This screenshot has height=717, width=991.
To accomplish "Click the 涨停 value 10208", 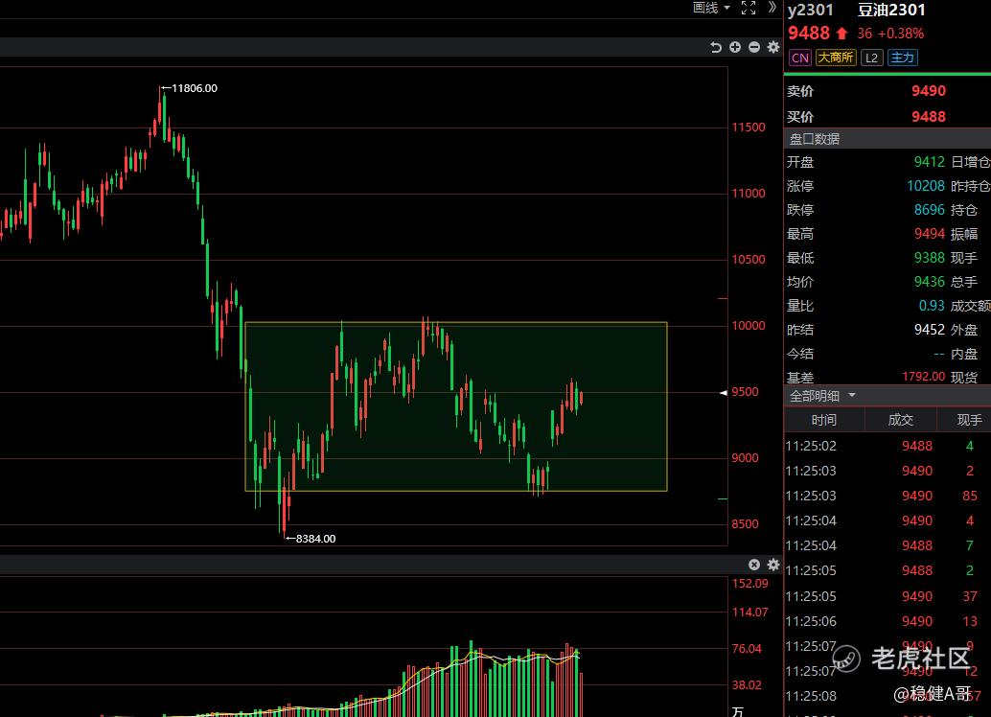I will coord(926,186).
